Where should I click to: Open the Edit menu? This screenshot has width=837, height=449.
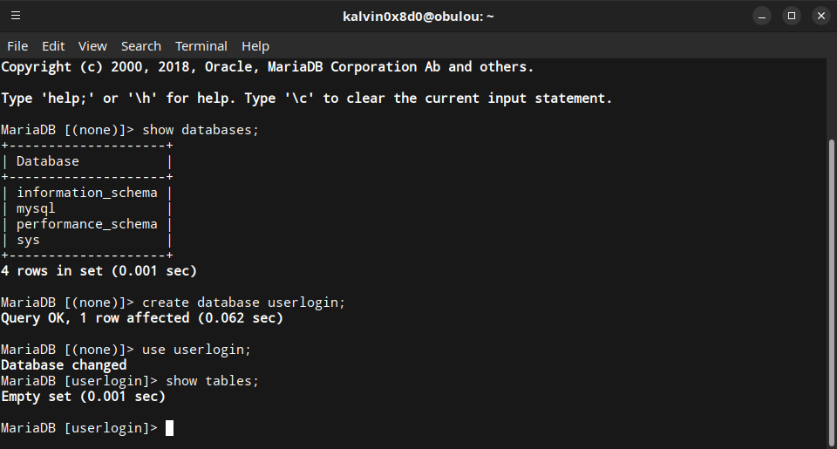53,46
